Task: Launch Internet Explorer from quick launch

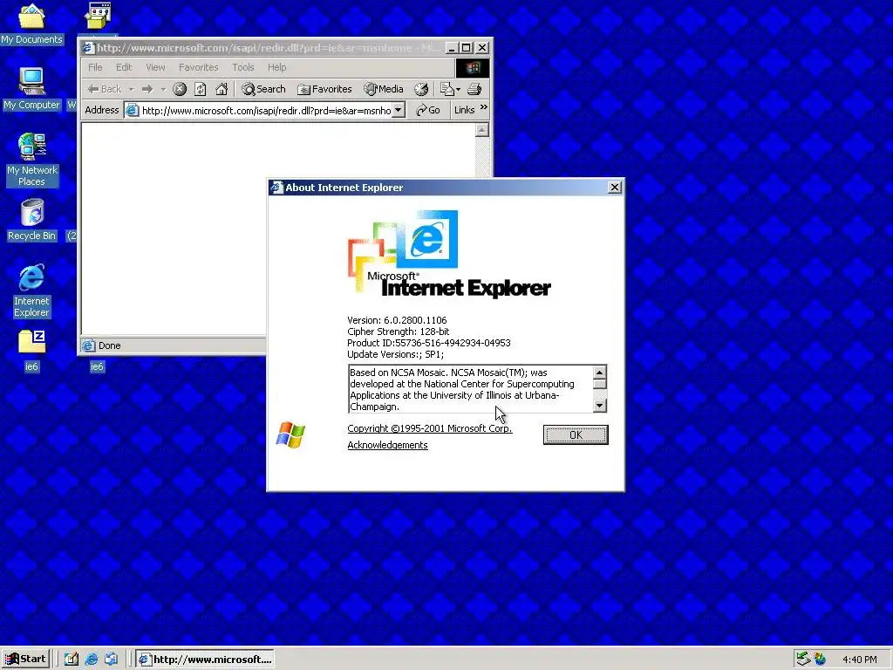Action: [91, 660]
